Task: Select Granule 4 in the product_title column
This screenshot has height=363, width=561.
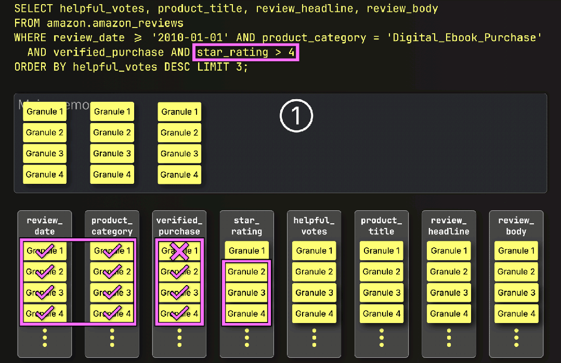Action: click(382, 314)
